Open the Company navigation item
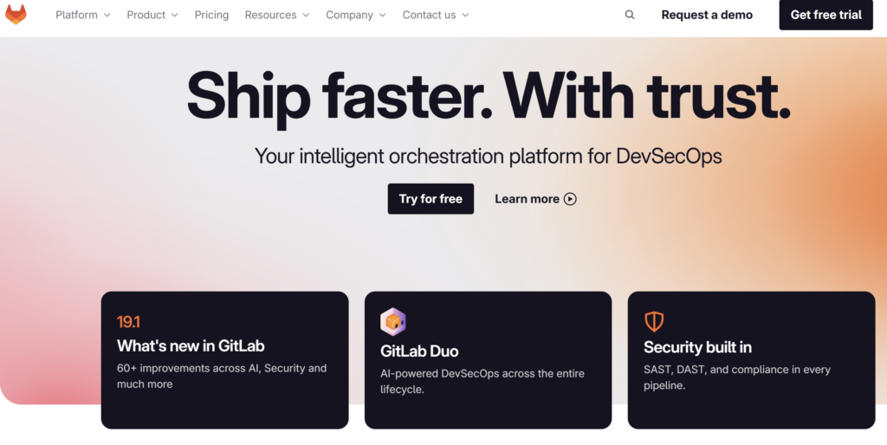 [349, 16]
